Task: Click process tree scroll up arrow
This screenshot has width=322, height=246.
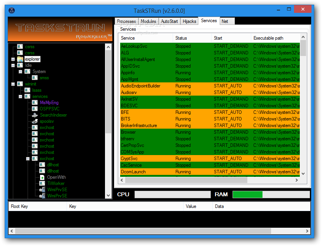Action: pos(108,47)
